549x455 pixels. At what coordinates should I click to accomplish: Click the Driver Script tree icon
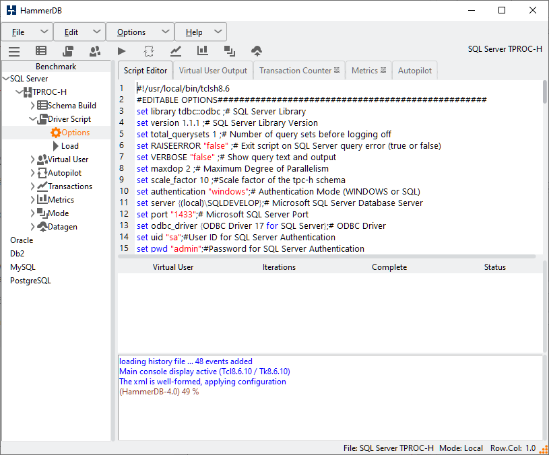click(42, 119)
